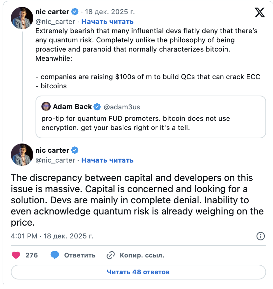Click Adam Back's verified badge
Viewport: 273px width, 289px height.
[x=97, y=107]
